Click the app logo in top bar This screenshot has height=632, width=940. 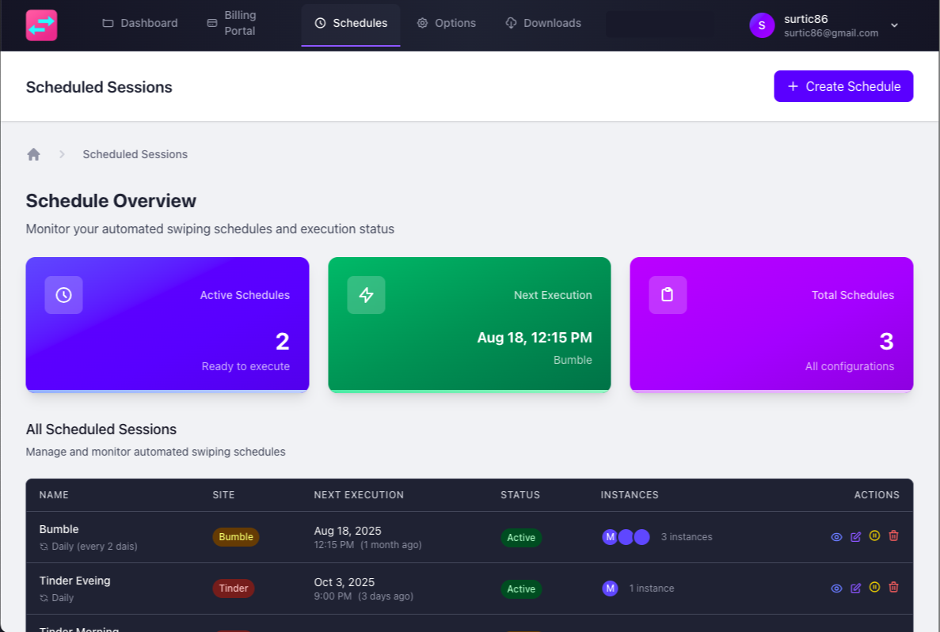point(41,25)
